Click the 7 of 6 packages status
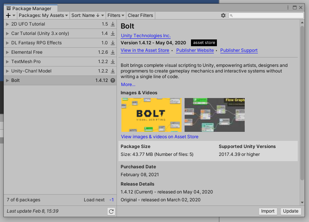This screenshot has height=222, width=309. point(23,200)
